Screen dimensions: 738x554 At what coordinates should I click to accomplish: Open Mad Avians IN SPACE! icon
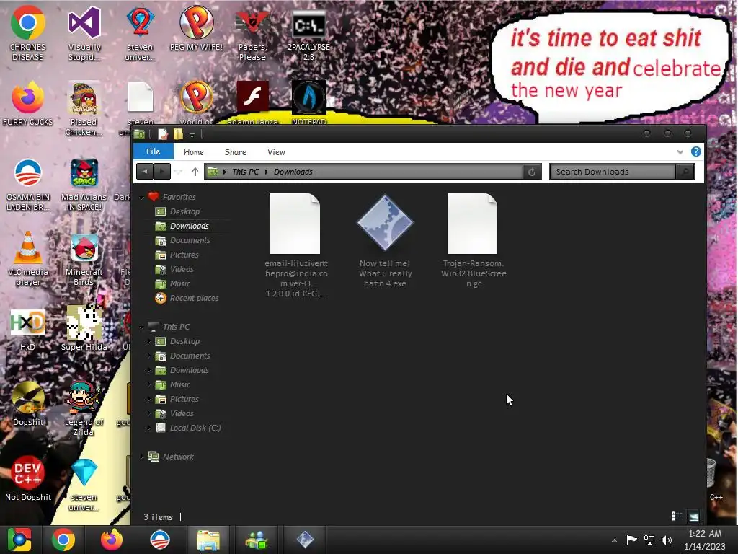(x=84, y=184)
